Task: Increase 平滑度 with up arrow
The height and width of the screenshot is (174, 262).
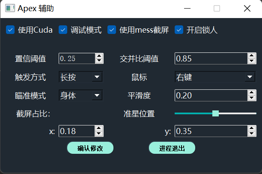Action: 252,93
